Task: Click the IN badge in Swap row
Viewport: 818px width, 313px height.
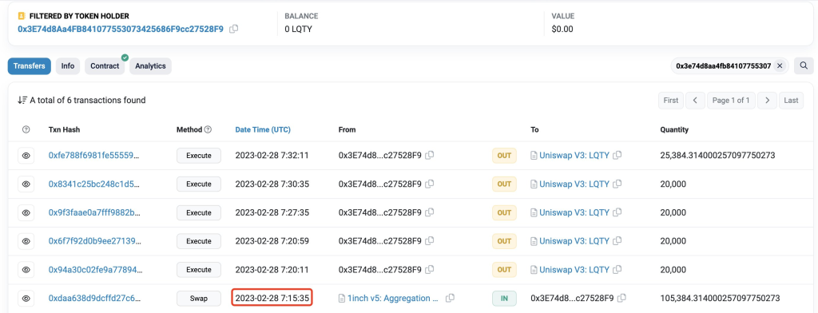Action: (x=504, y=299)
